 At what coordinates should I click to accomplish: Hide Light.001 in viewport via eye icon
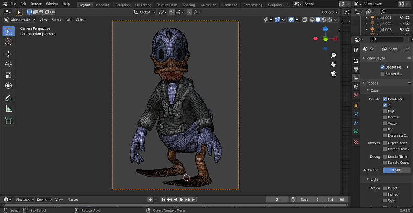point(401,17)
